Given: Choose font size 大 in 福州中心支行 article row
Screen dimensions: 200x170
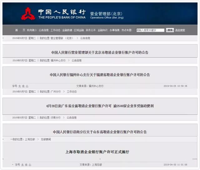Looking at the screenshot, I should coord(20,86).
